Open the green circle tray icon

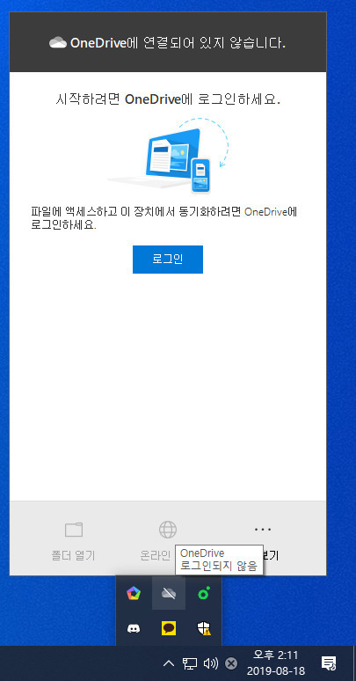[204, 593]
